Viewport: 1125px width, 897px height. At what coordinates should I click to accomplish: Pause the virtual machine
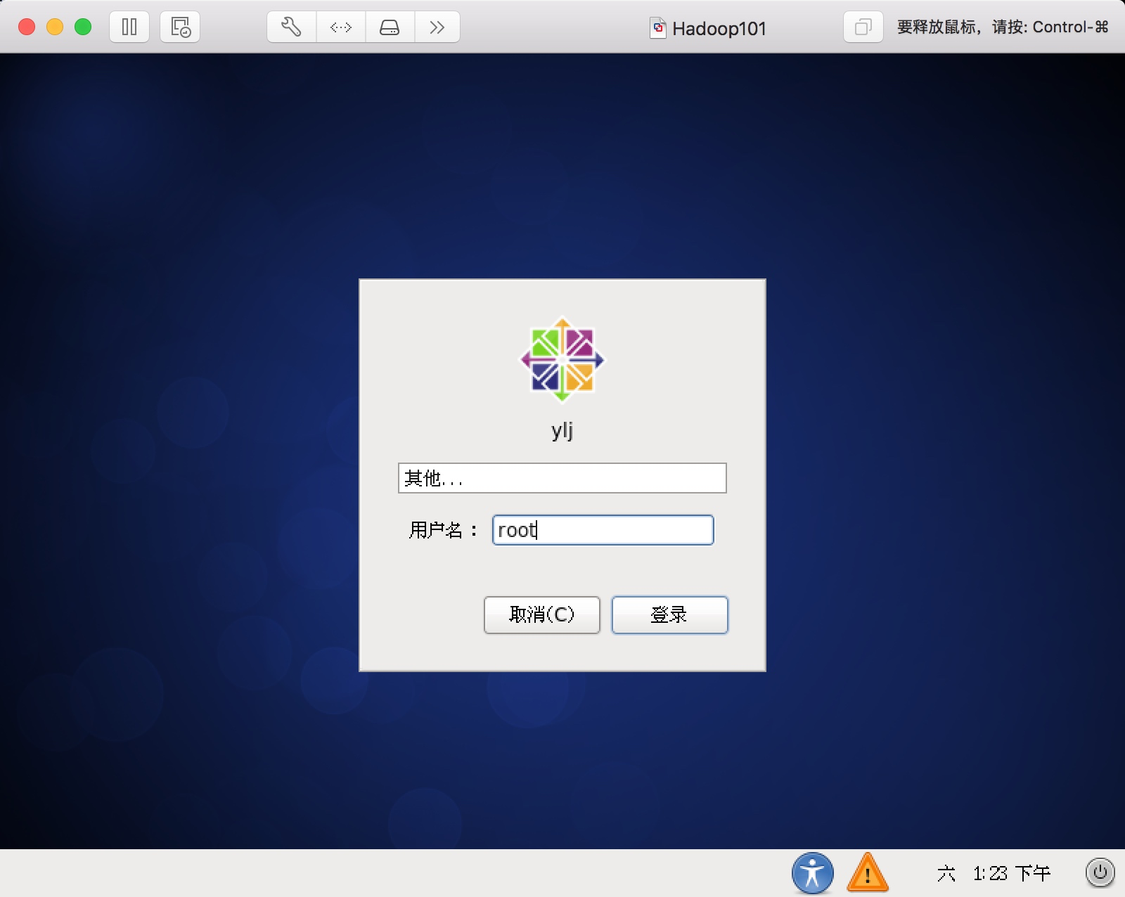click(129, 27)
